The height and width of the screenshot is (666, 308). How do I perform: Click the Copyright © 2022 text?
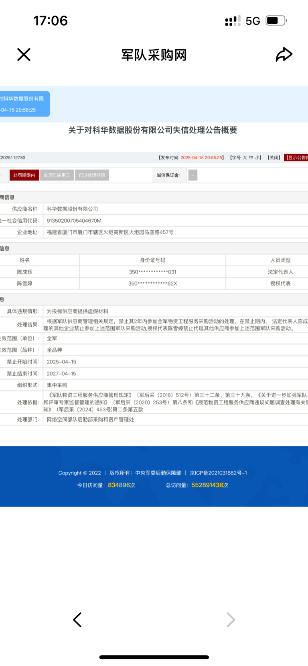(79, 473)
